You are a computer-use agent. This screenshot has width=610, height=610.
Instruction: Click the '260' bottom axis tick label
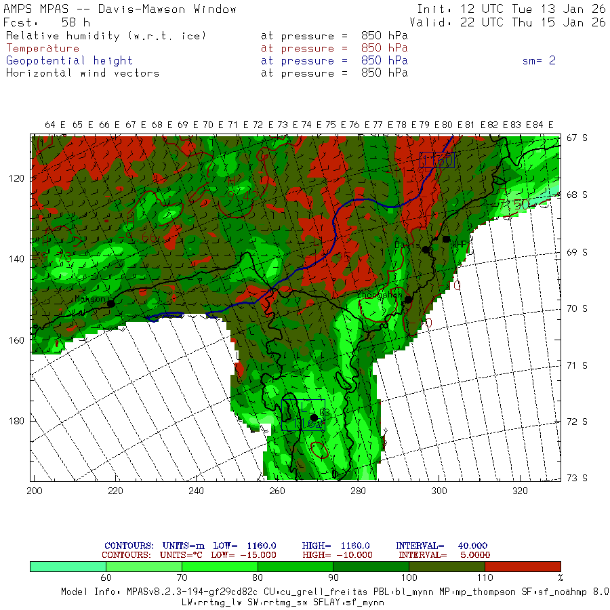tap(277, 491)
